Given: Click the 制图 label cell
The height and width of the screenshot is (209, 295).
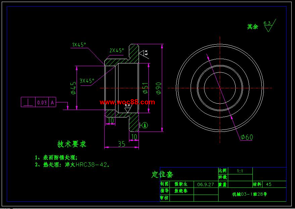Looking at the screenshot, I should [164, 184].
